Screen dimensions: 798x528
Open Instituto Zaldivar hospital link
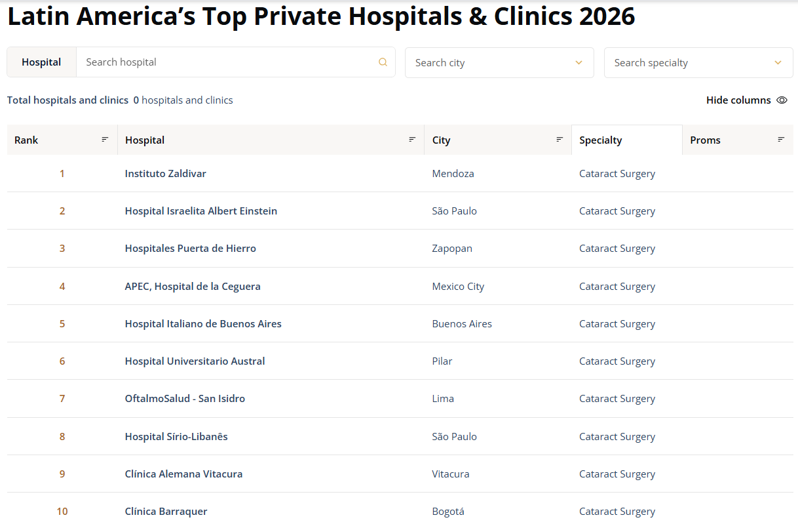point(166,174)
